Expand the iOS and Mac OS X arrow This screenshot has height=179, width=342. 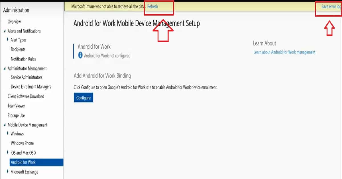click(8, 153)
